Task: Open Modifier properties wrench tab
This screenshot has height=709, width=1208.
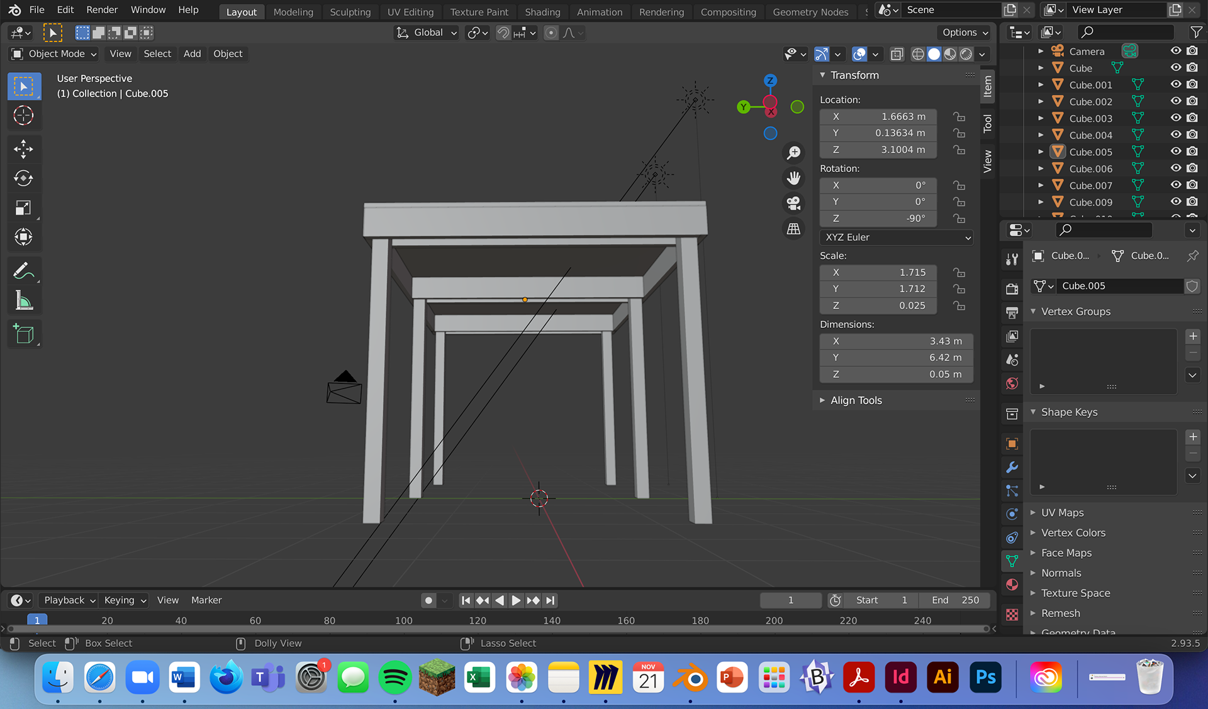Action: tap(1012, 468)
